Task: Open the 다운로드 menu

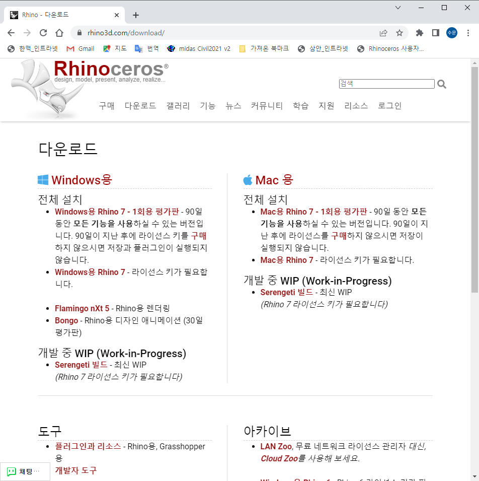Action: (140, 106)
